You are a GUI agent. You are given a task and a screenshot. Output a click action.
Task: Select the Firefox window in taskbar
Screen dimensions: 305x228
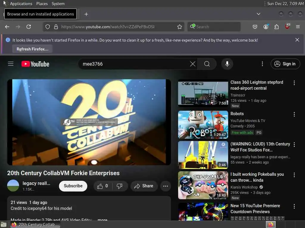click(35, 224)
